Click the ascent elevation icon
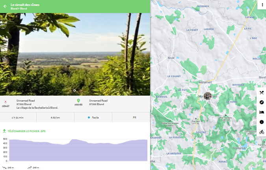 30,168
